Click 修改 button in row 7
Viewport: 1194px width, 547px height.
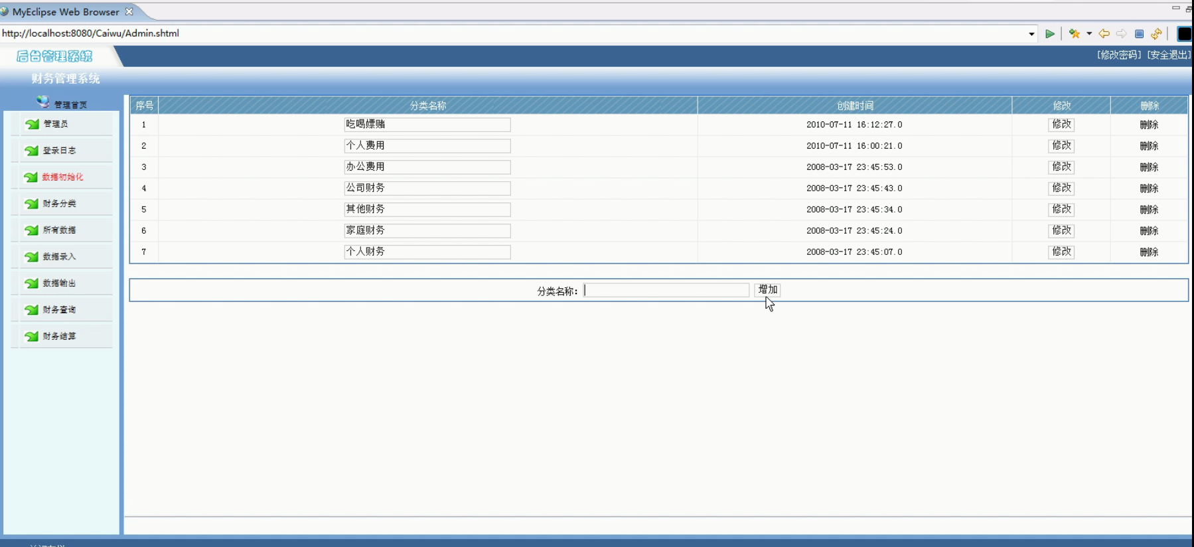[x=1061, y=252]
